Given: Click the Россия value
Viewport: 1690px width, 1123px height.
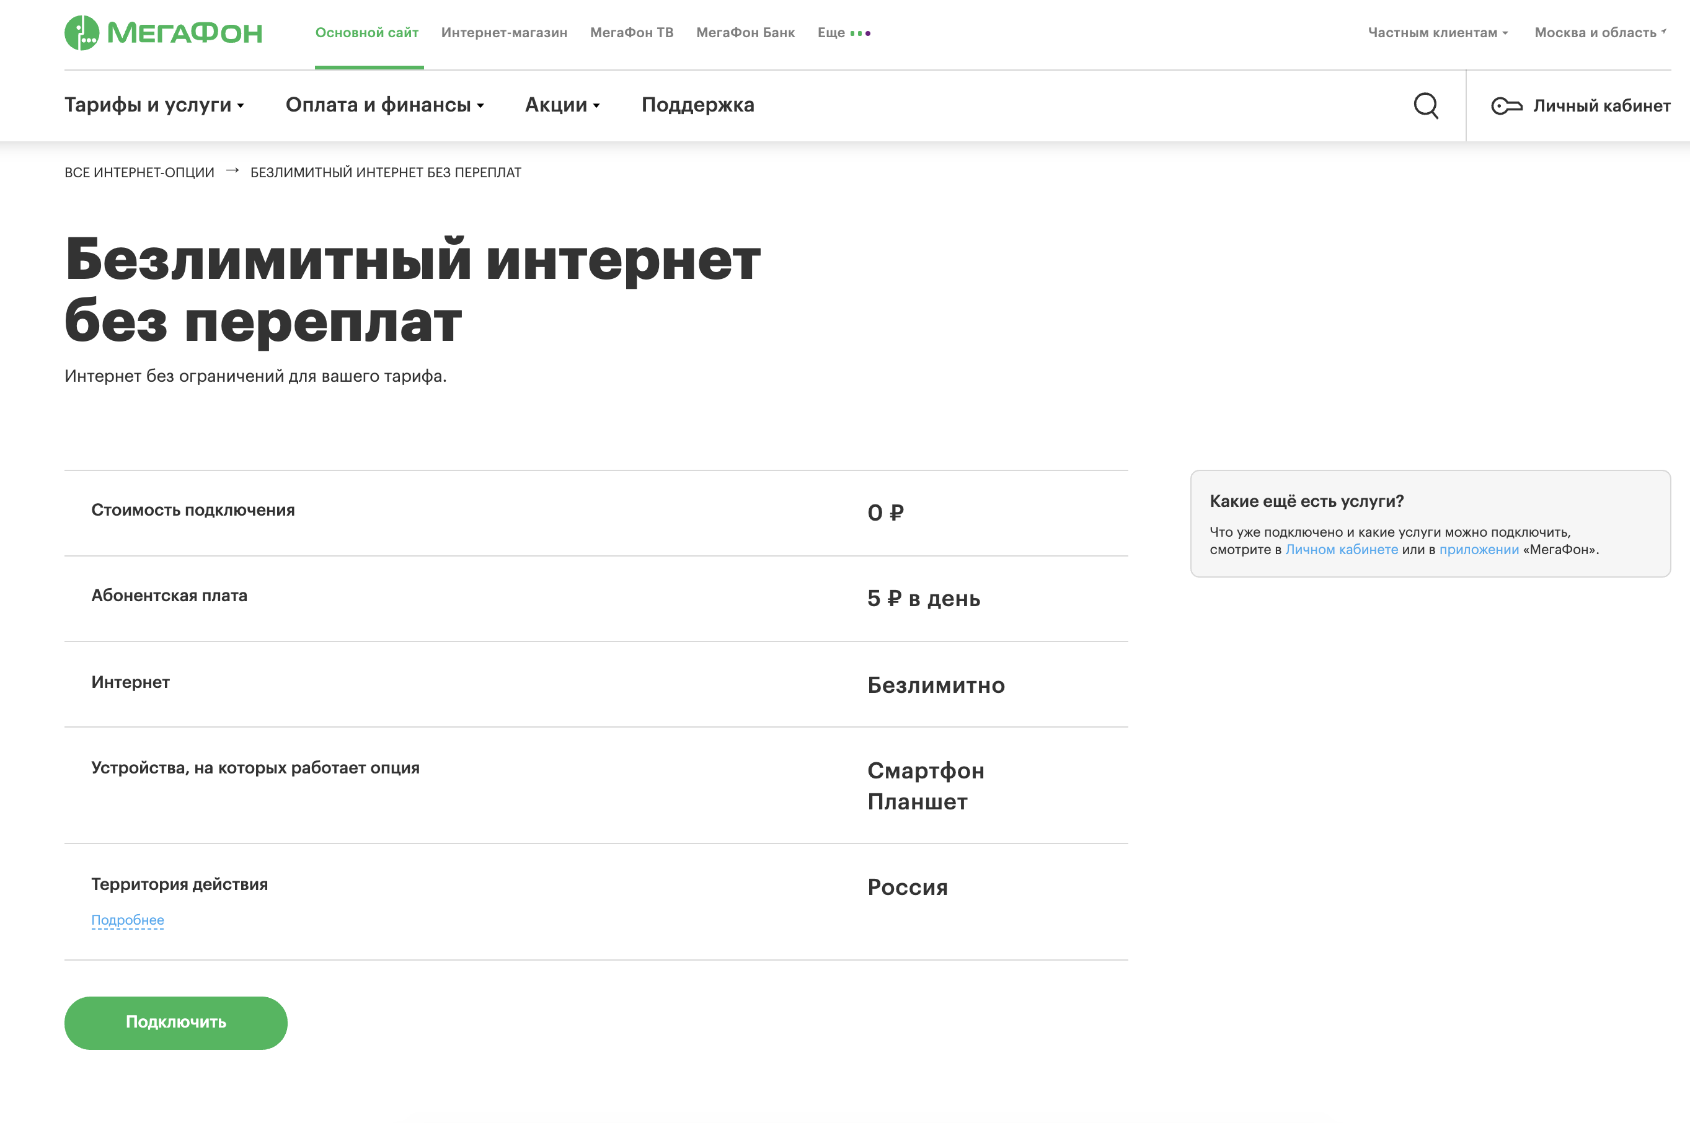Looking at the screenshot, I should tap(908, 887).
